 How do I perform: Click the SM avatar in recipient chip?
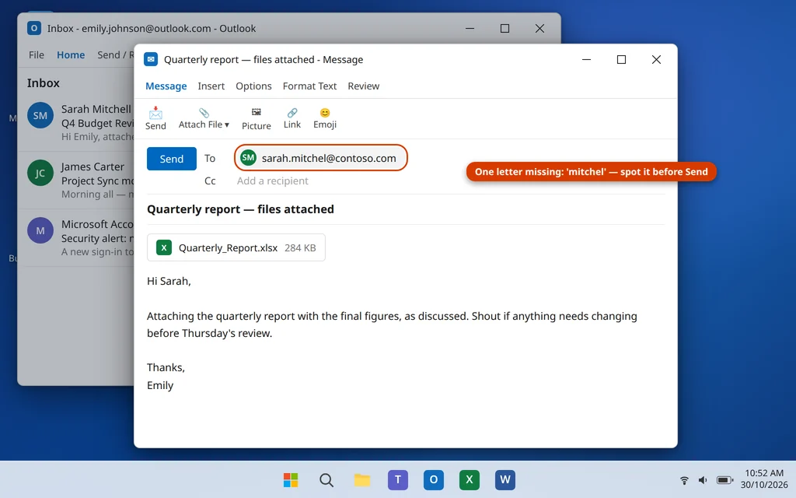[248, 157]
